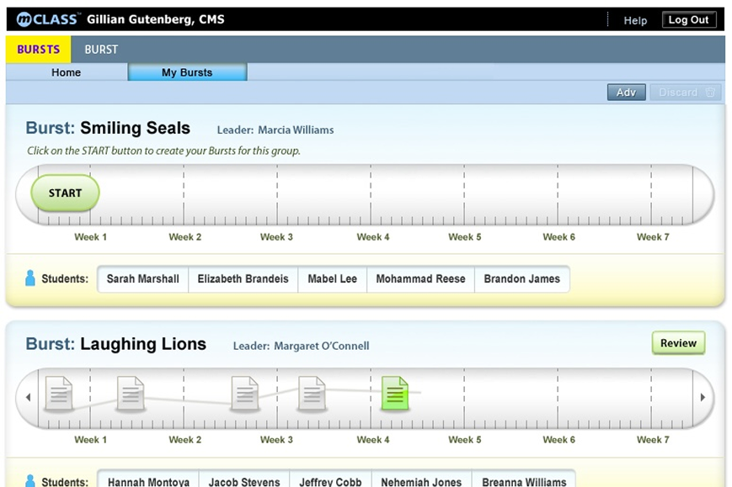The height and width of the screenshot is (487, 732).
Task: Switch to the BURST tab
Action: [x=101, y=50]
